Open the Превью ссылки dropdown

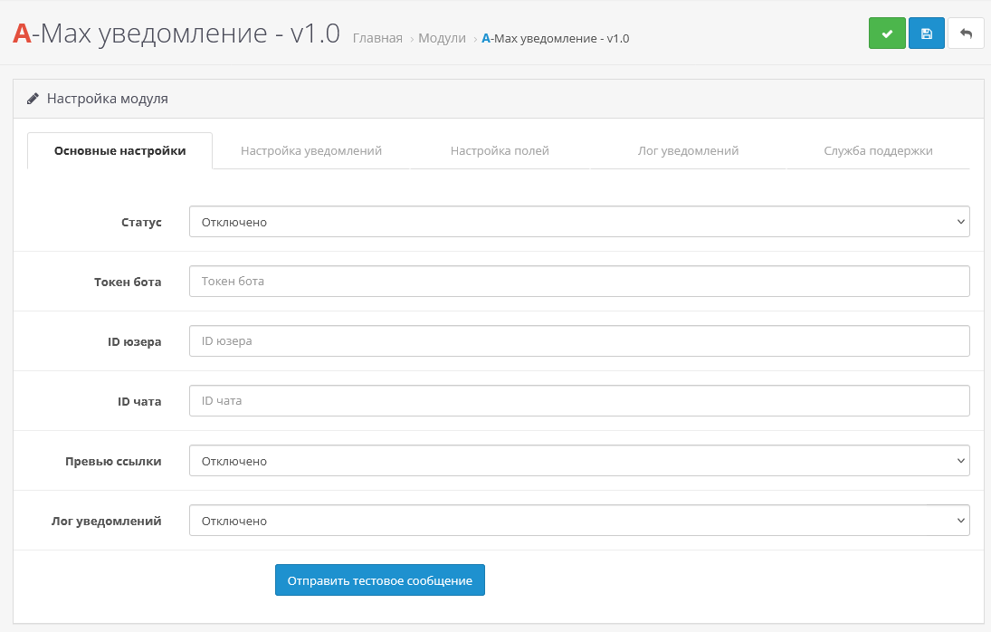[x=579, y=461]
